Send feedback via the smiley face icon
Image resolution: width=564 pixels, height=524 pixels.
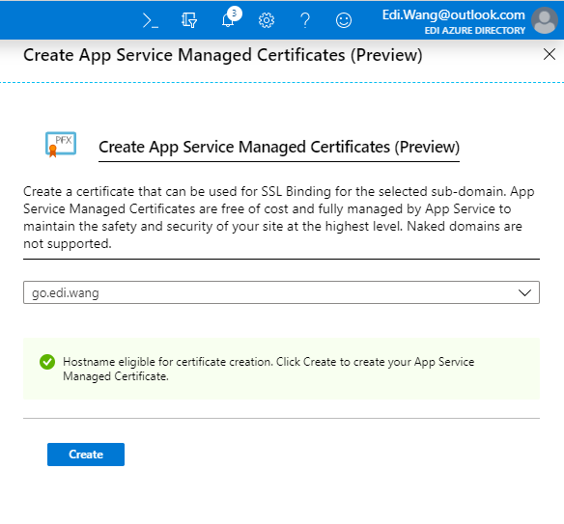[344, 20]
